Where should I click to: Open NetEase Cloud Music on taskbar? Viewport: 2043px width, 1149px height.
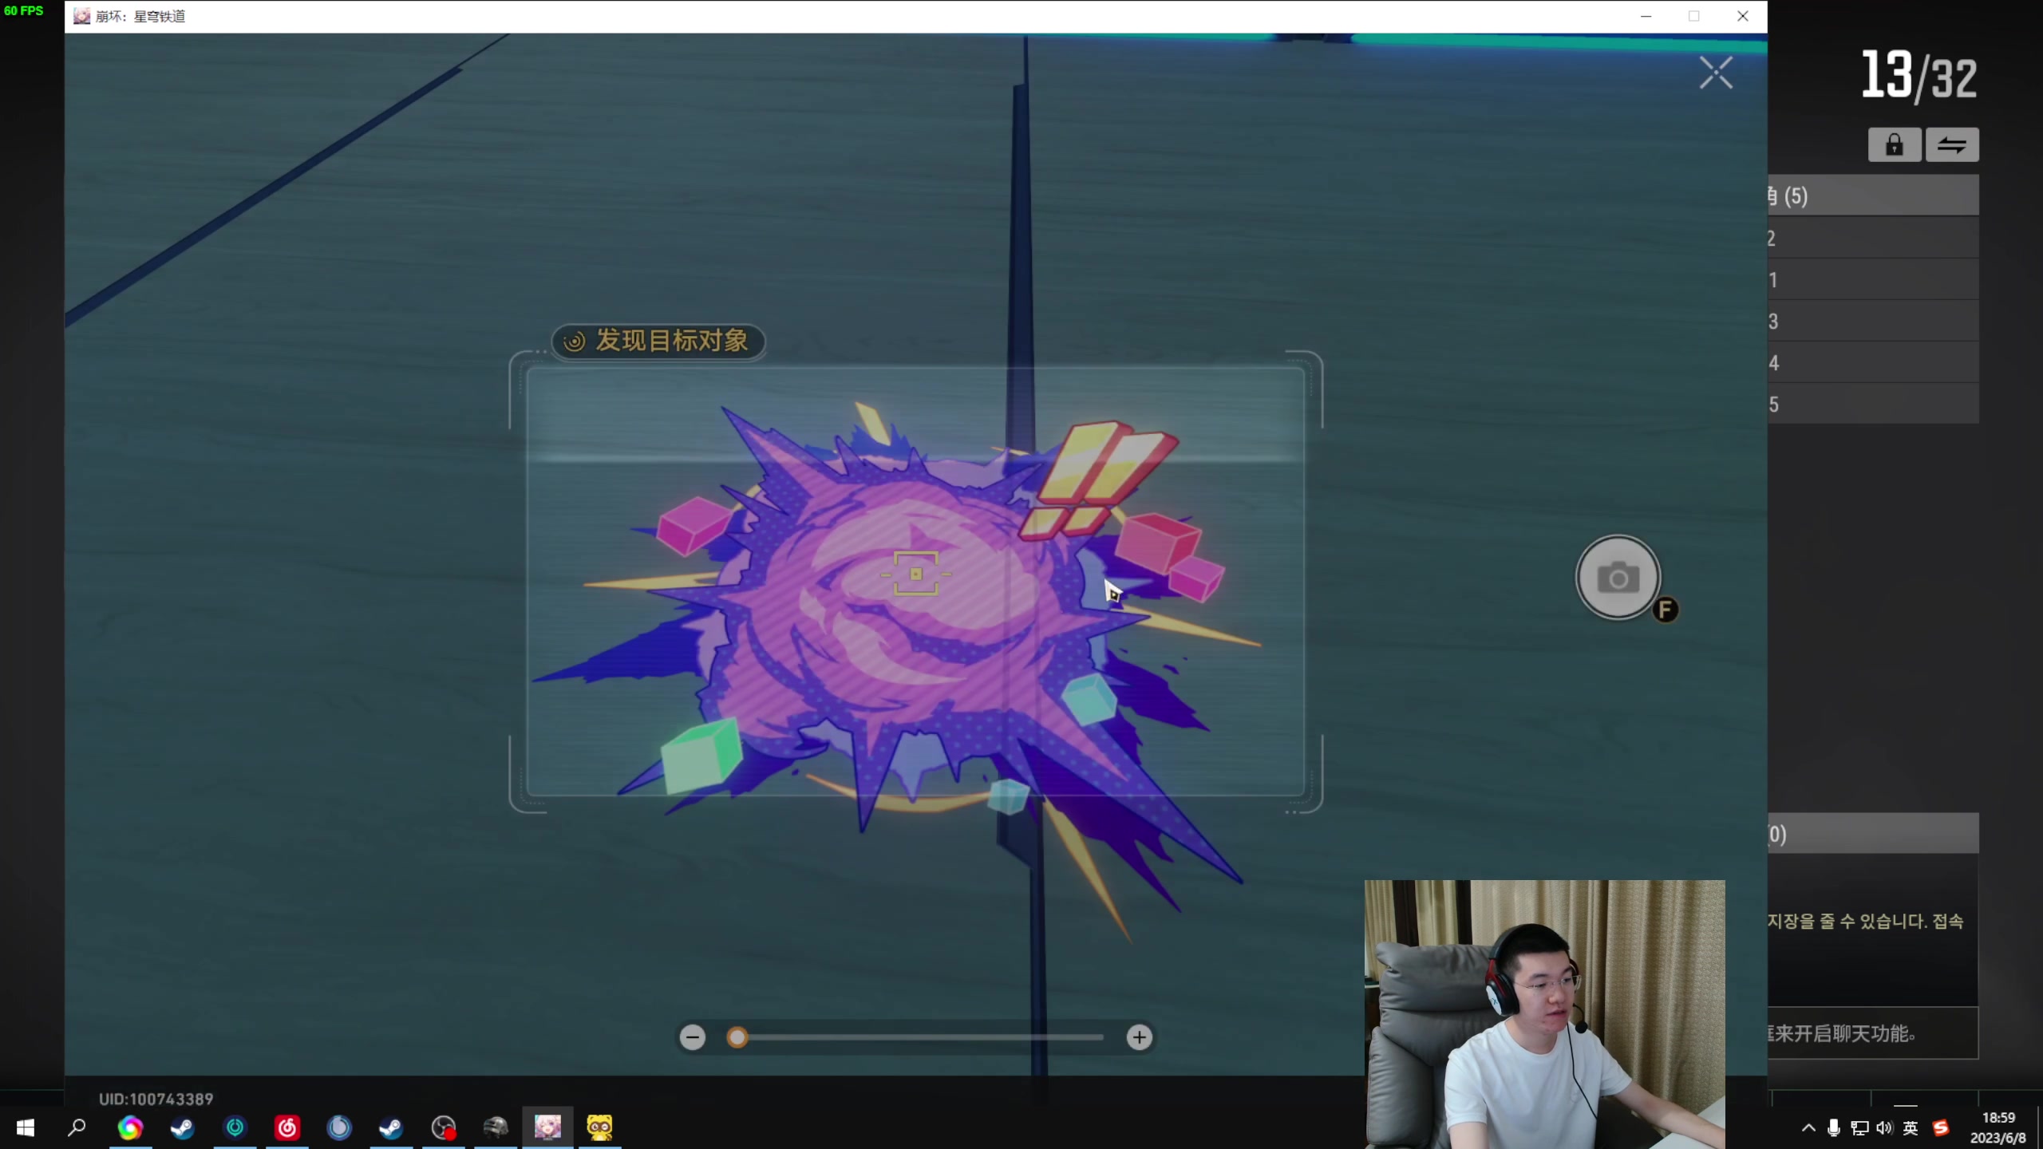coord(286,1127)
